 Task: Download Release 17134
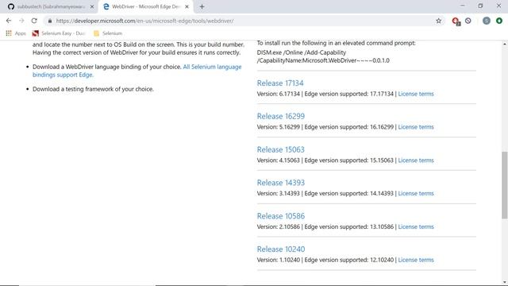(x=280, y=83)
